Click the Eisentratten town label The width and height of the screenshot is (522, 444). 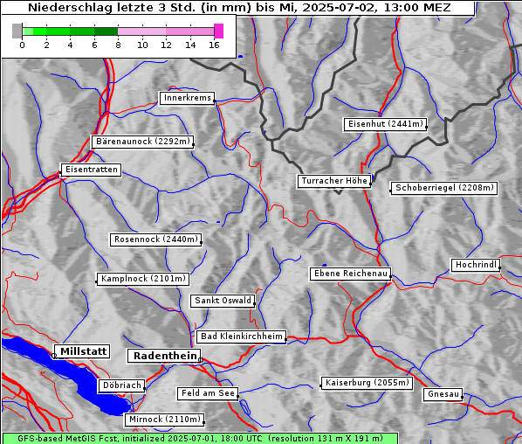coord(91,170)
